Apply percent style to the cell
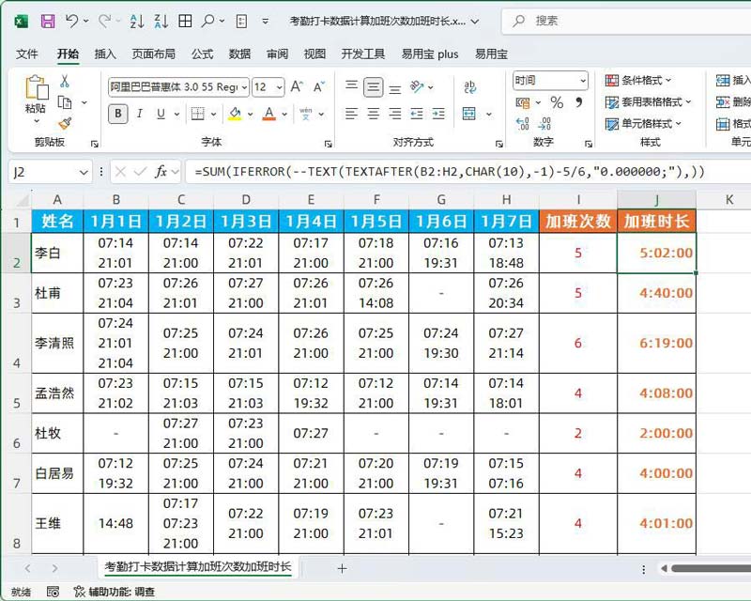This screenshot has width=751, height=601. [x=556, y=102]
